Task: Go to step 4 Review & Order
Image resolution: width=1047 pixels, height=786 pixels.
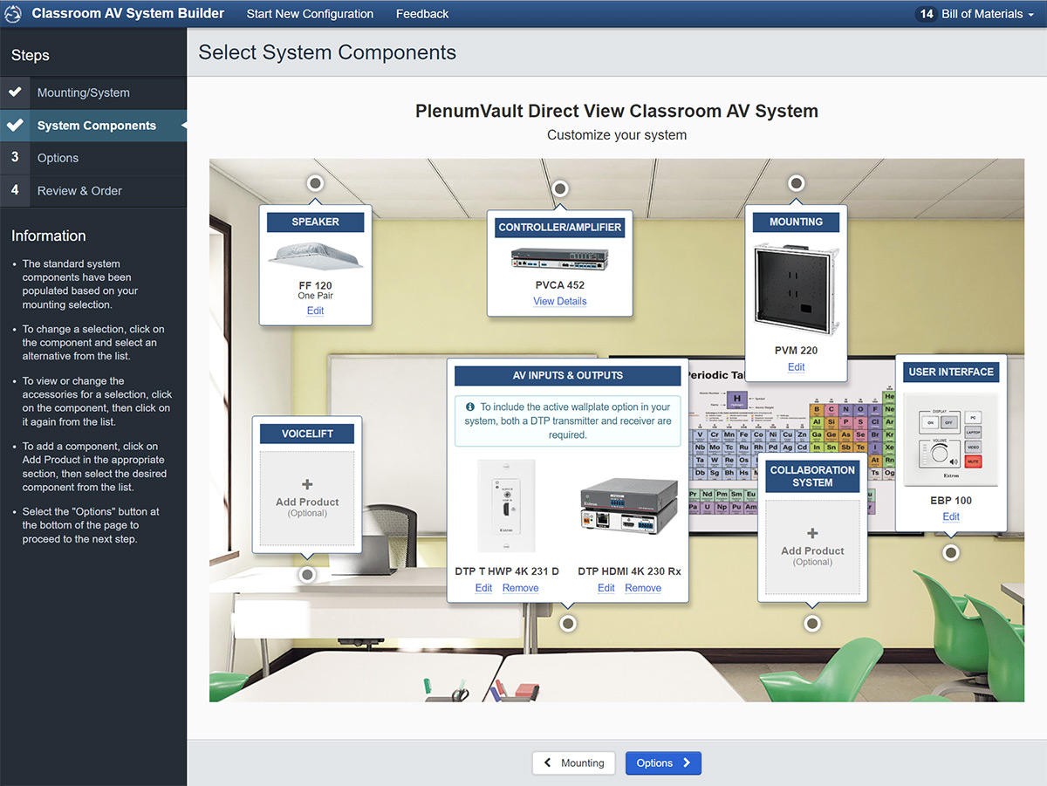Action: pyautogui.click(x=93, y=191)
